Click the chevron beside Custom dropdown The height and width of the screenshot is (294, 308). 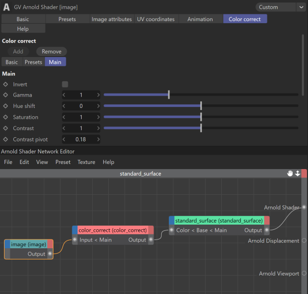pyautogui.click(x=301, y=7)
